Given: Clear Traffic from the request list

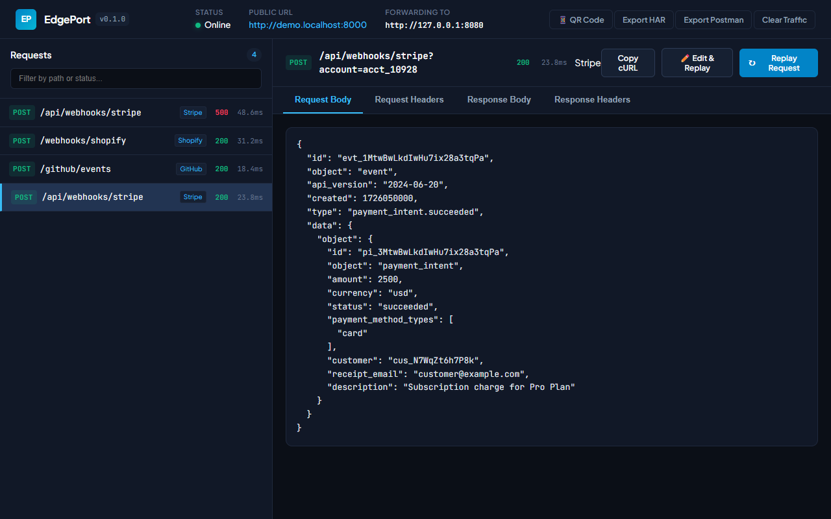Looking at the screenshot, I should pos(784,19).
